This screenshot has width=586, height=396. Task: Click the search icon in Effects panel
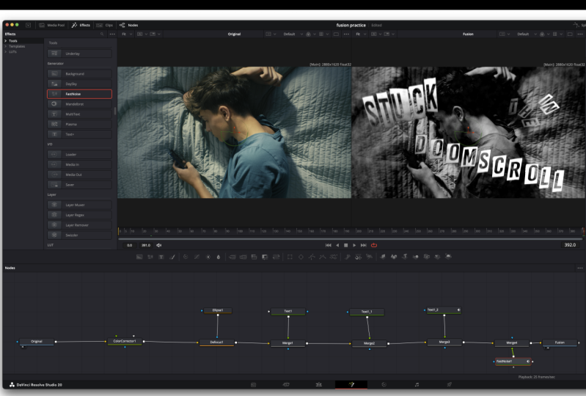click(x=102, y=34)
